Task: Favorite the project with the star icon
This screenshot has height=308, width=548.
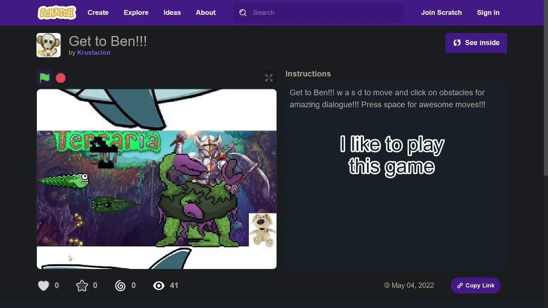Action: (x=82, y=286)
